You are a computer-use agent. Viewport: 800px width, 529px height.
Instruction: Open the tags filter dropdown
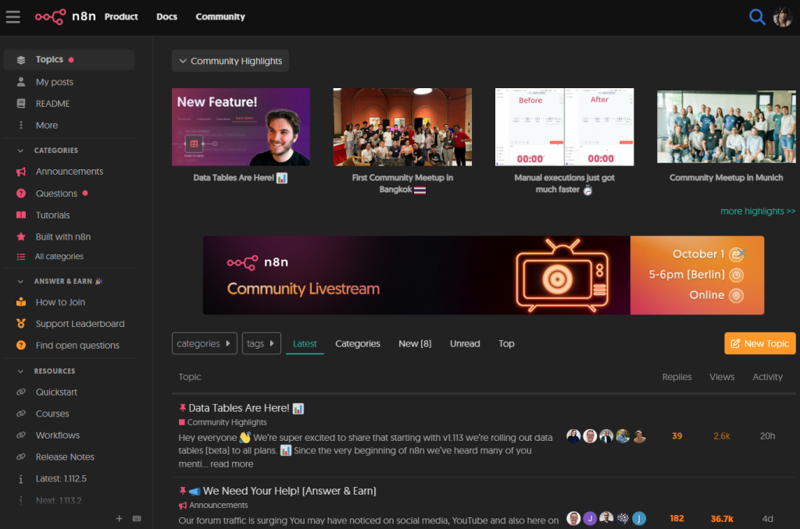[x=261, y=343]
